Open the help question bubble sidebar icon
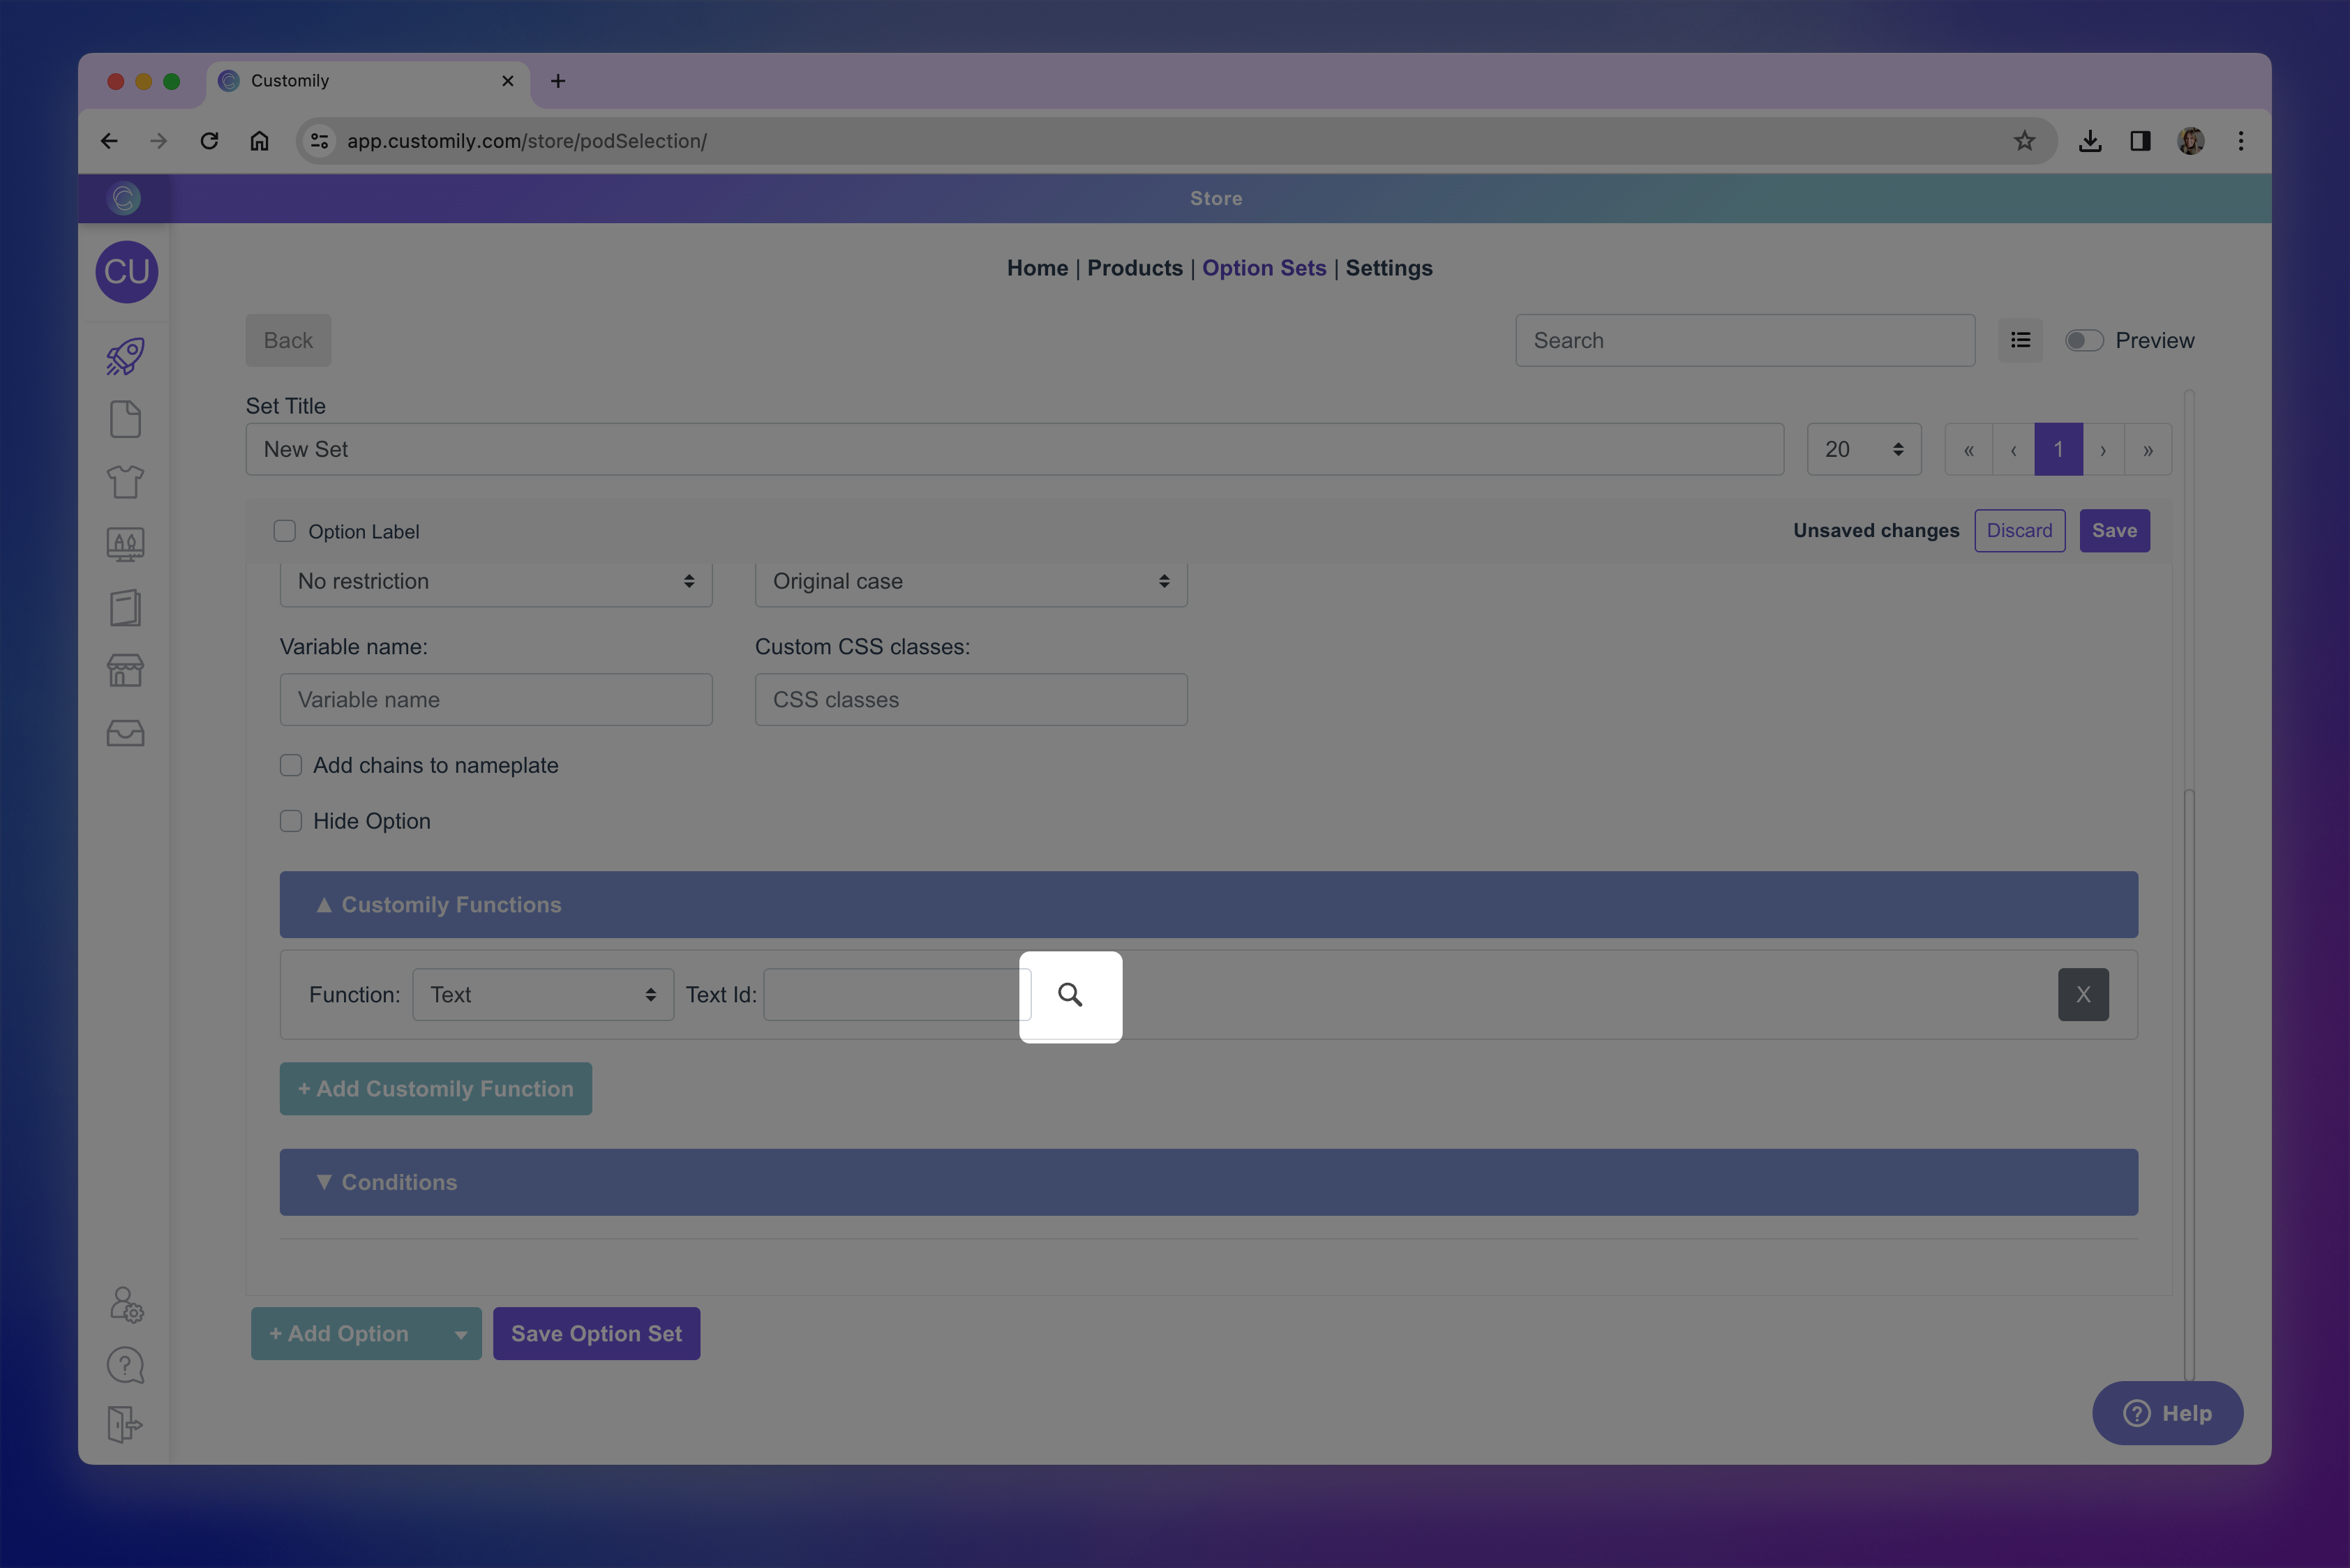This screenshot has height=1568, width=2350. click(126, 1365)
